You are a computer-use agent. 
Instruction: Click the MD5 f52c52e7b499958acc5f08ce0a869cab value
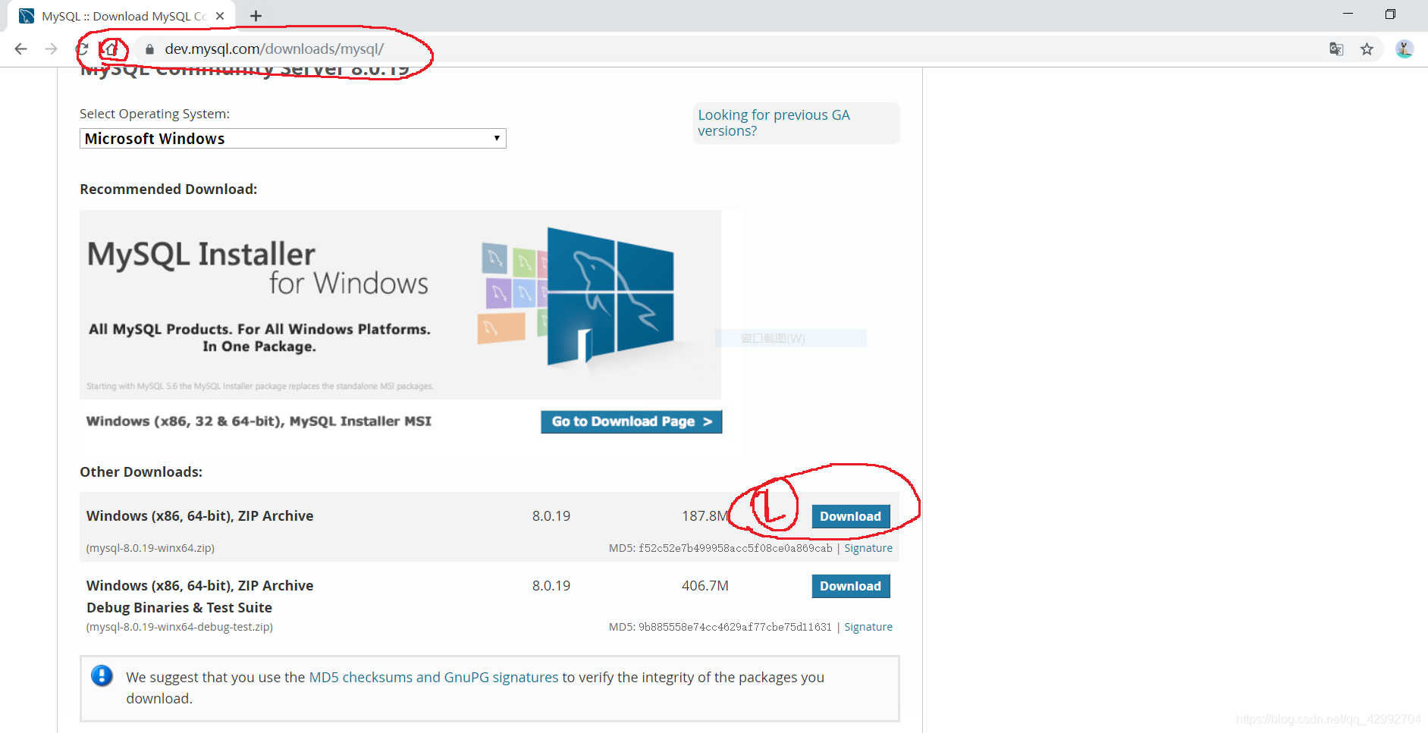point(736,548)
